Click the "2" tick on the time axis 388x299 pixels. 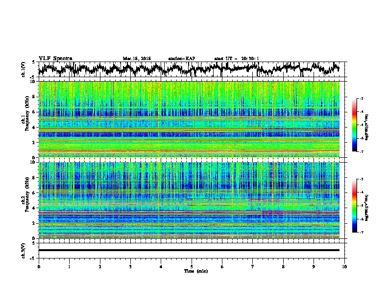pos(100,267)
